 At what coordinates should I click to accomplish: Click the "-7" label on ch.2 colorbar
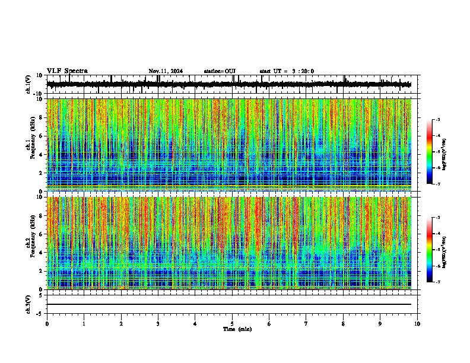[x=438, y=282]
